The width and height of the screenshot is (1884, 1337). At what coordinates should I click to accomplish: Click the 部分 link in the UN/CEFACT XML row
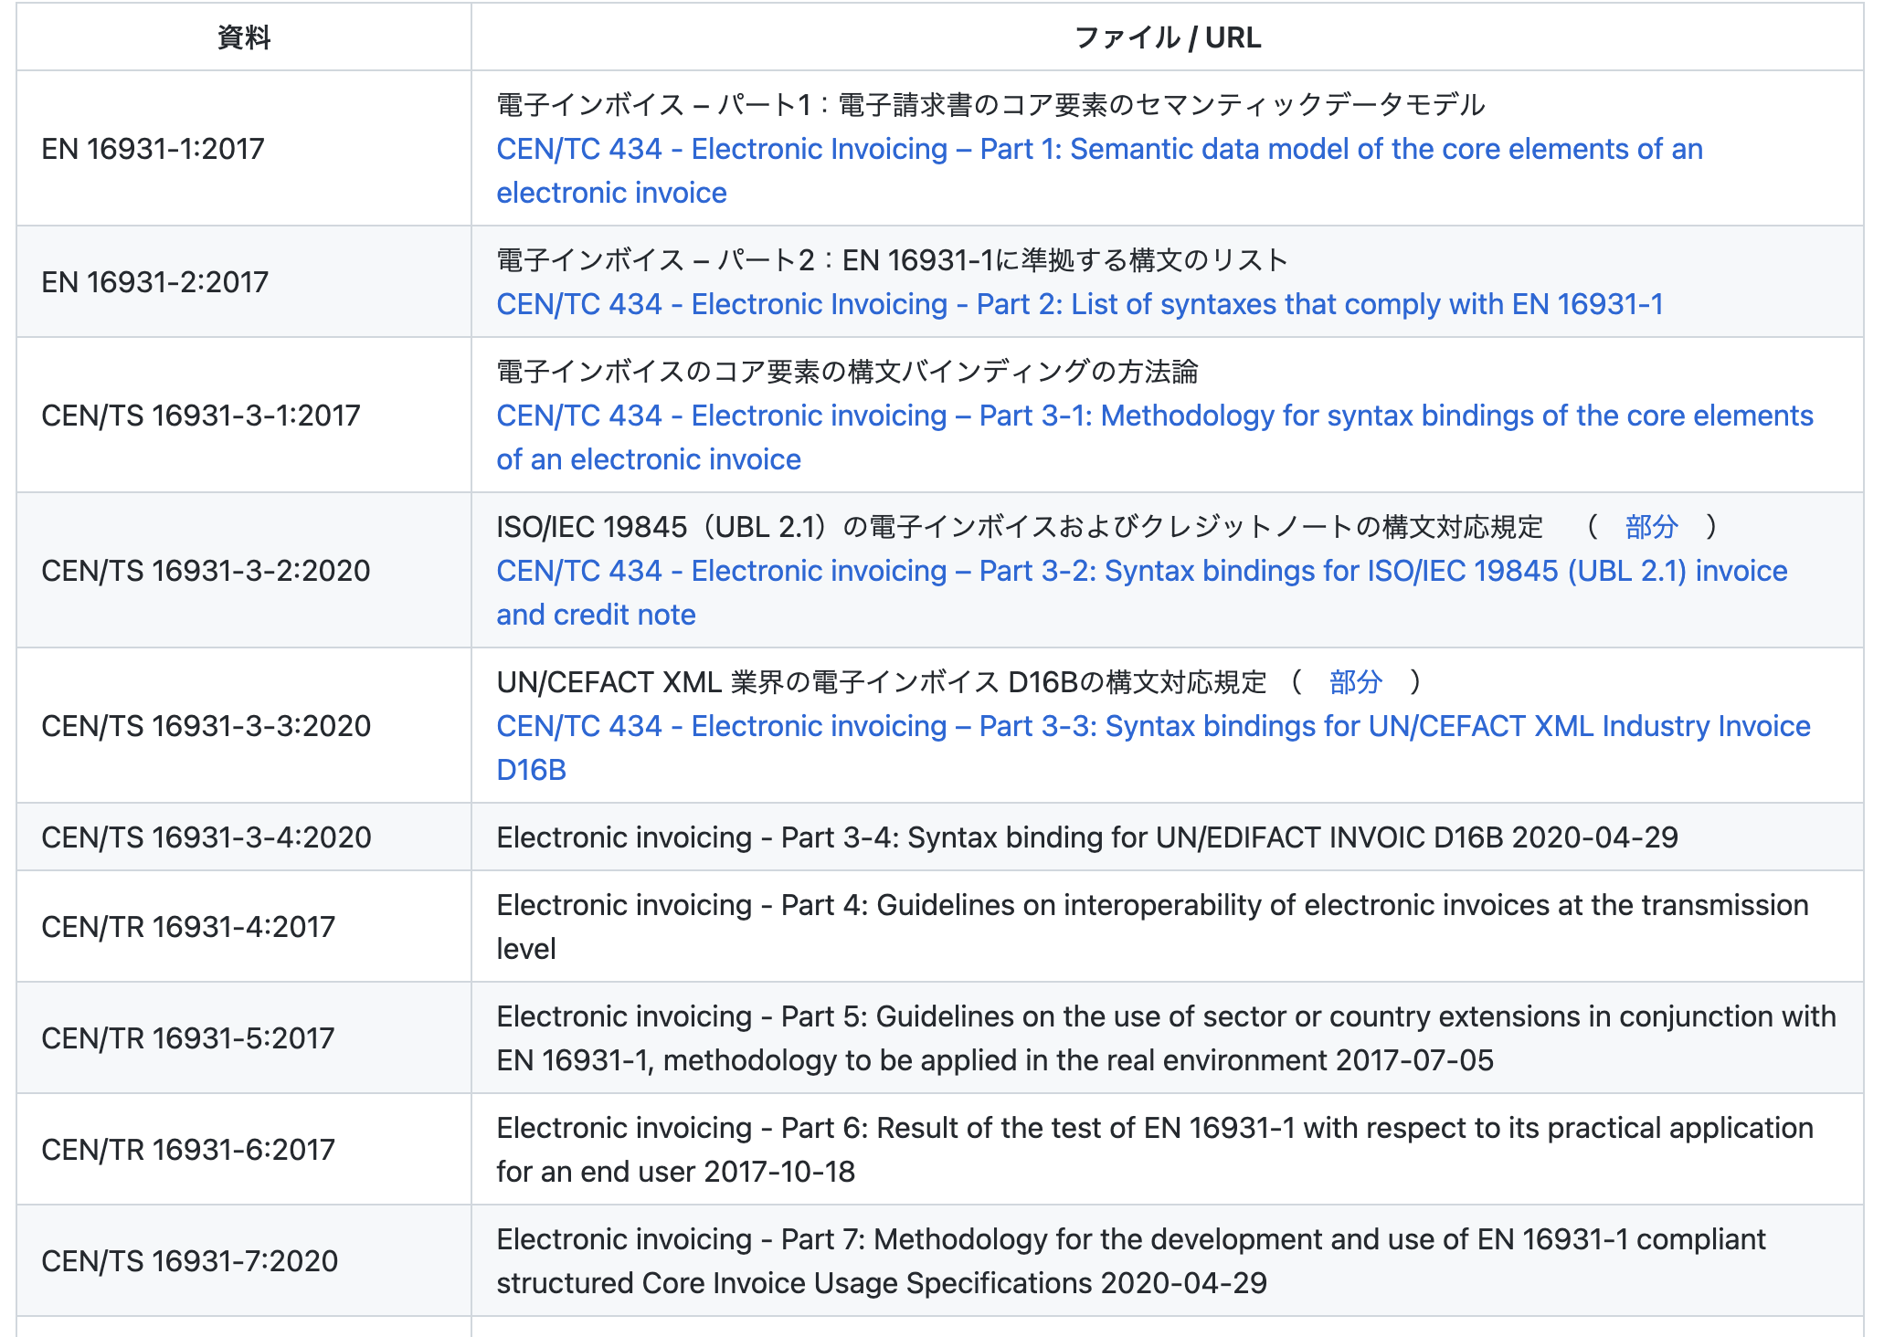tap(1356, 682)
